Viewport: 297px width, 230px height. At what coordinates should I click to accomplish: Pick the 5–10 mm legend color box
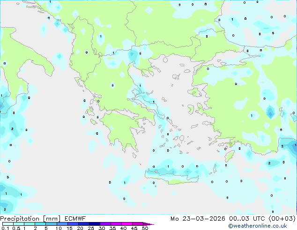(x=52, y=224)
